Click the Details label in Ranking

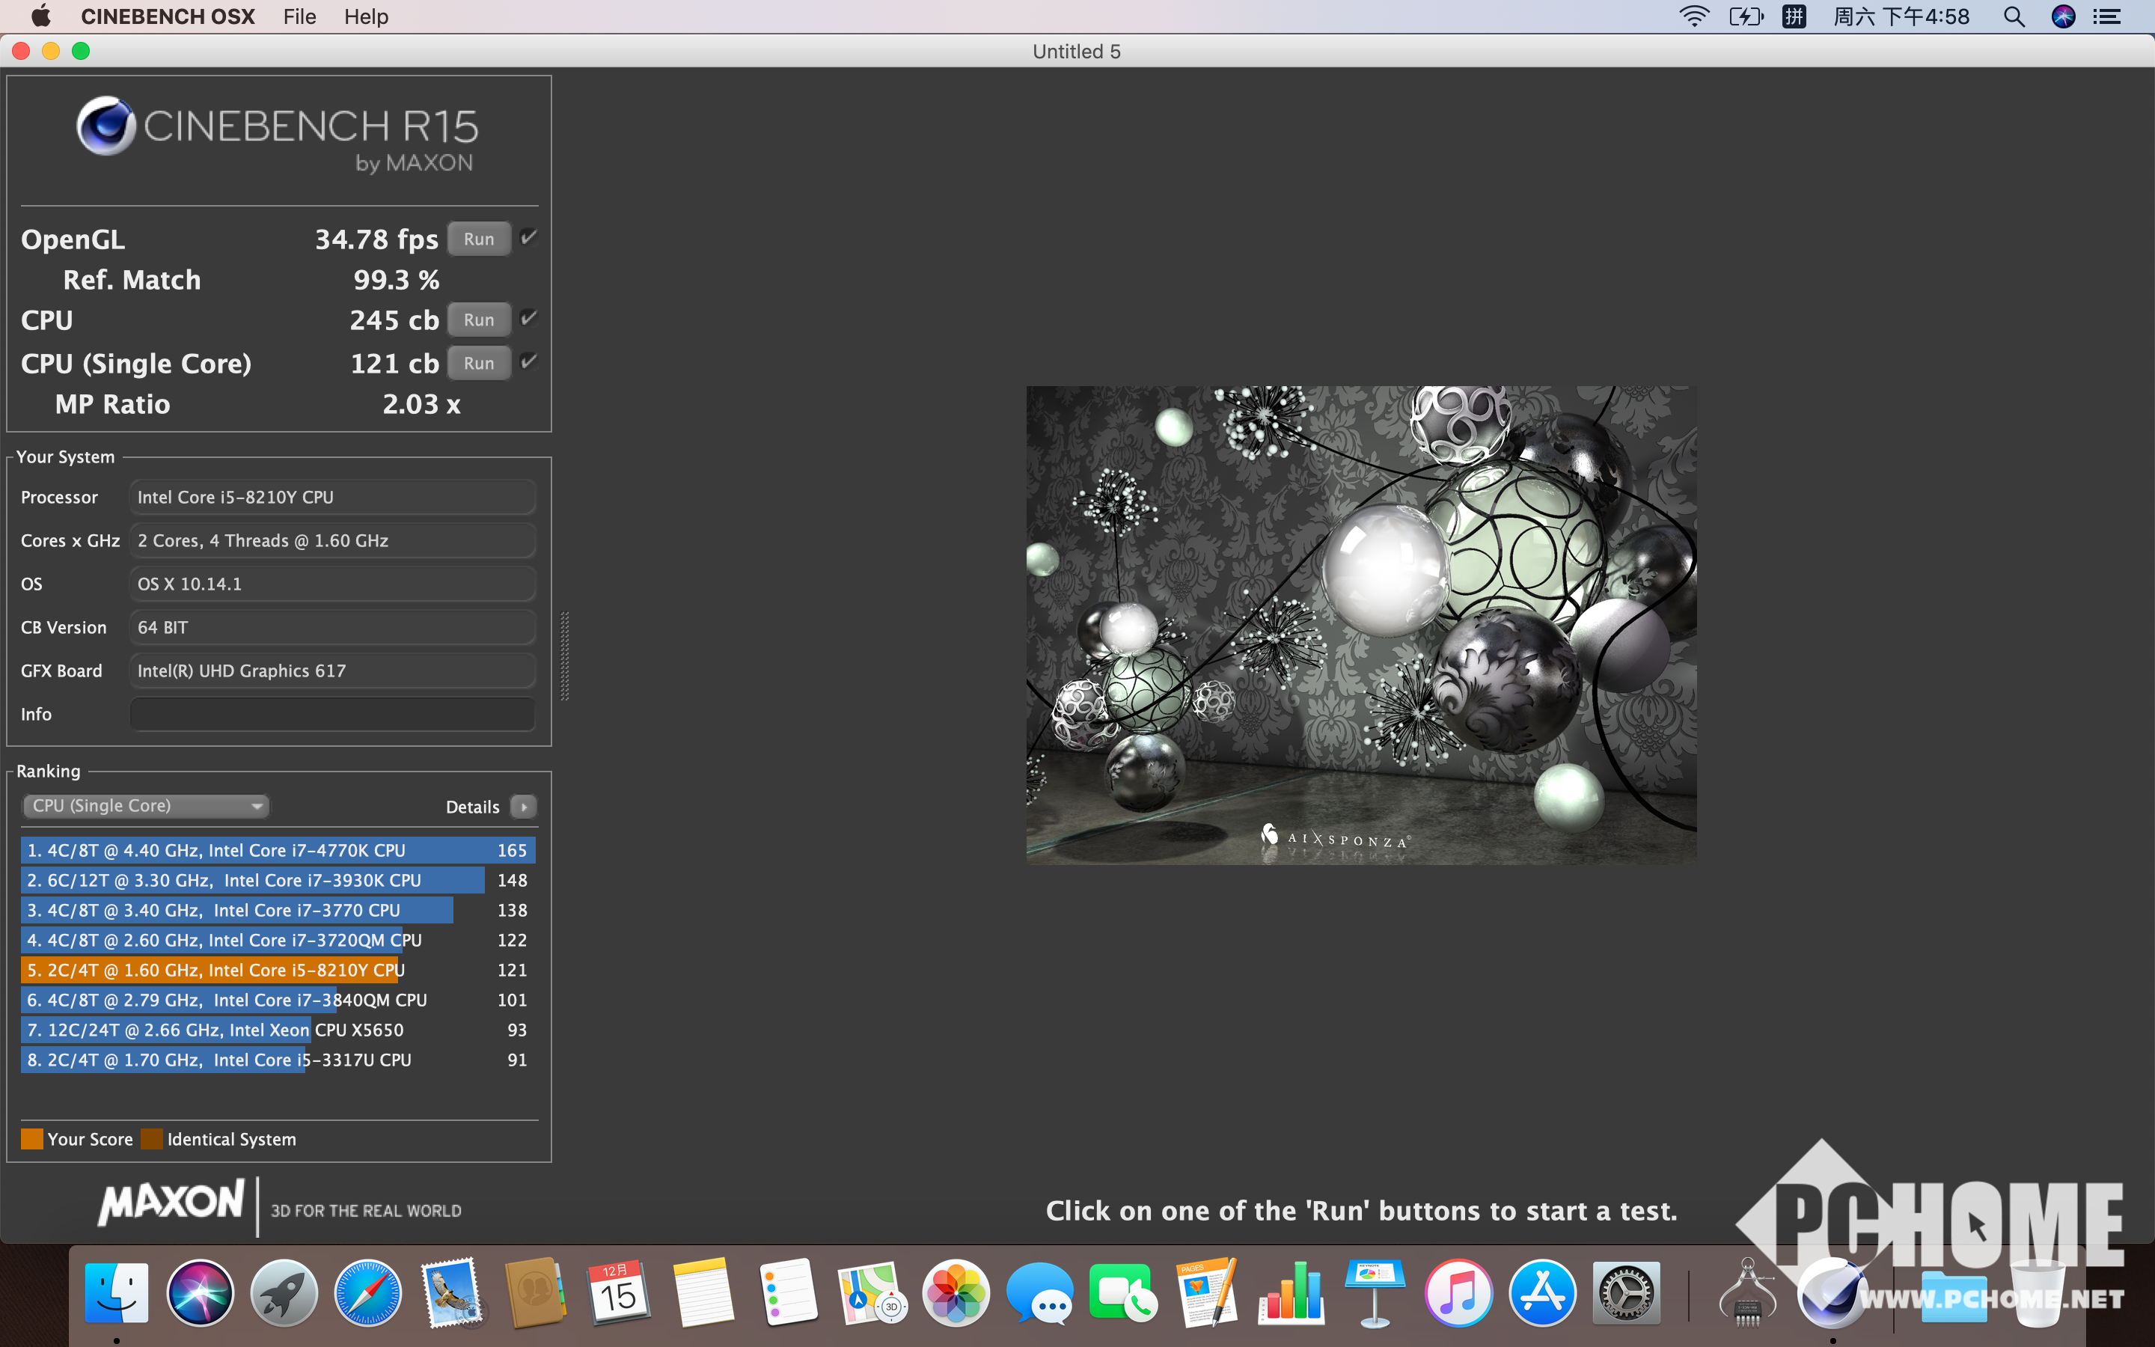tap(472, 806)
